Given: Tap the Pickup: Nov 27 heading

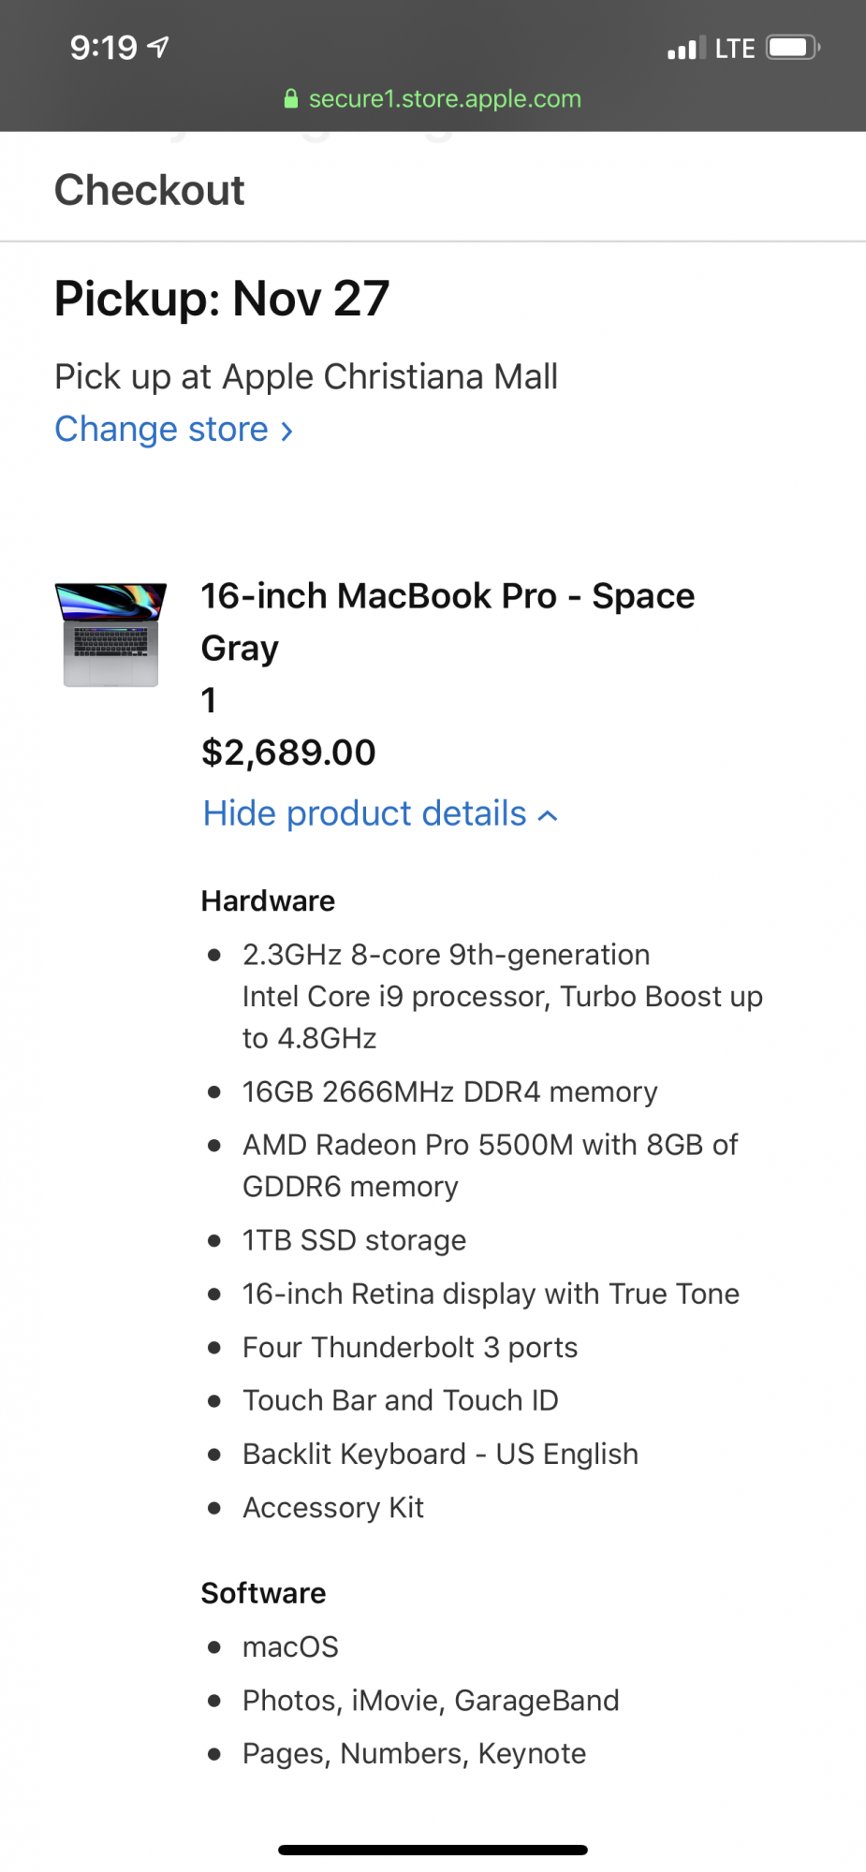Looking at the screenshot, I should coord(222,300).
